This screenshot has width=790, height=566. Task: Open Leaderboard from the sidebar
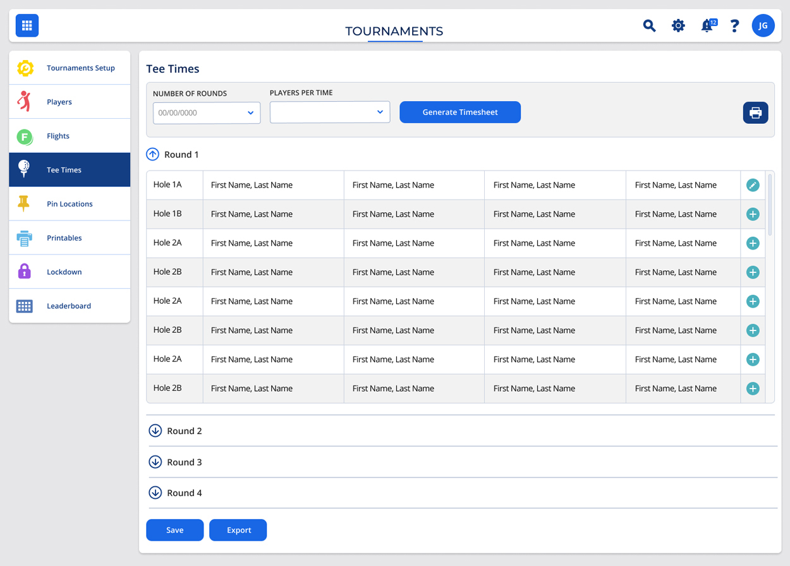[70, 306]
